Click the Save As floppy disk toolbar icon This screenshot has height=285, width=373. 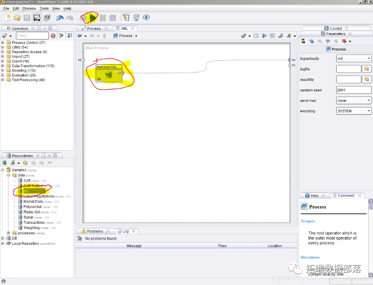37,18
